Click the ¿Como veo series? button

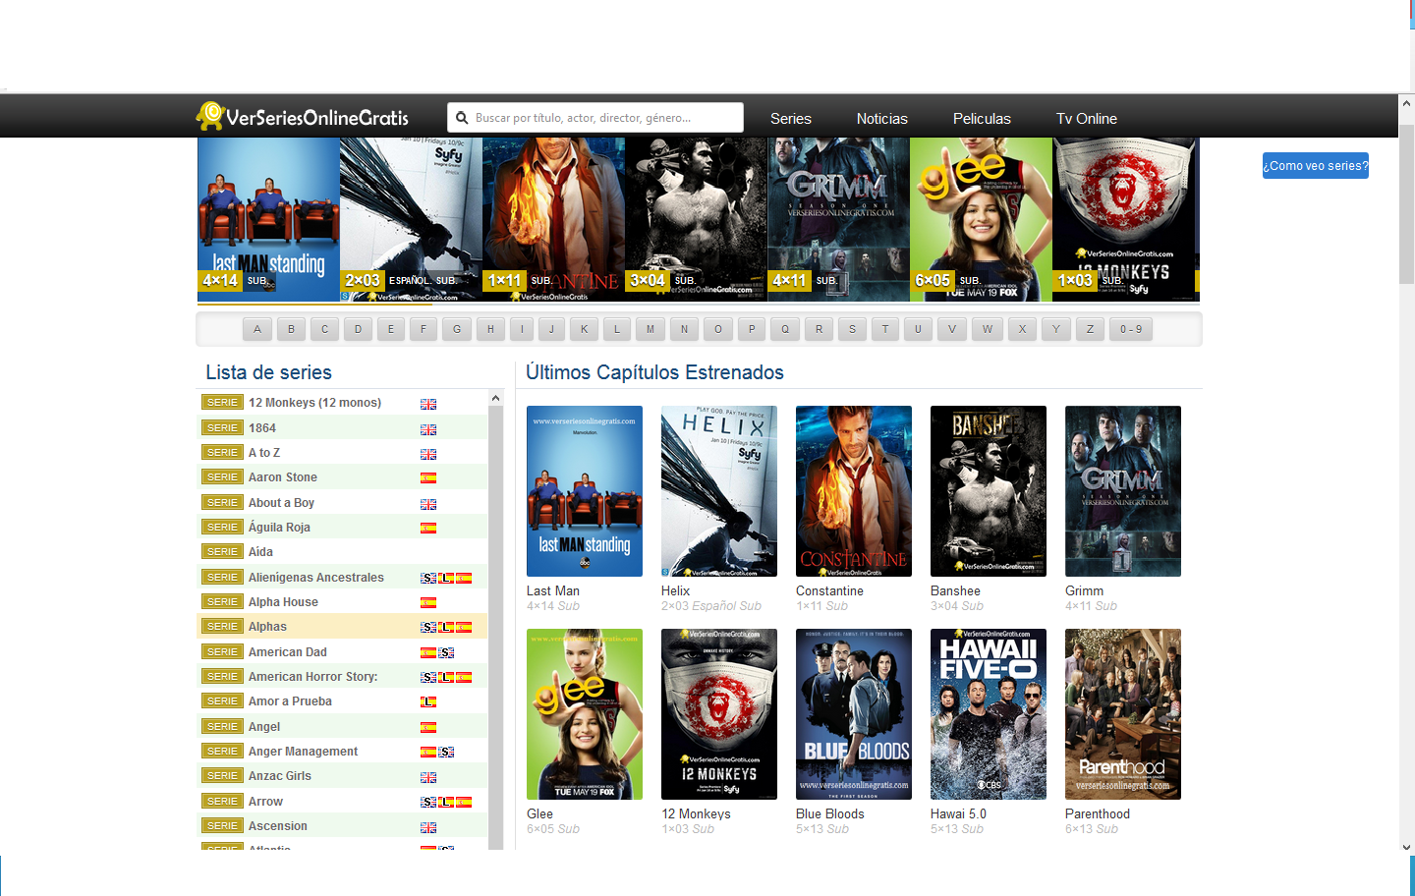pos(1315,166)
